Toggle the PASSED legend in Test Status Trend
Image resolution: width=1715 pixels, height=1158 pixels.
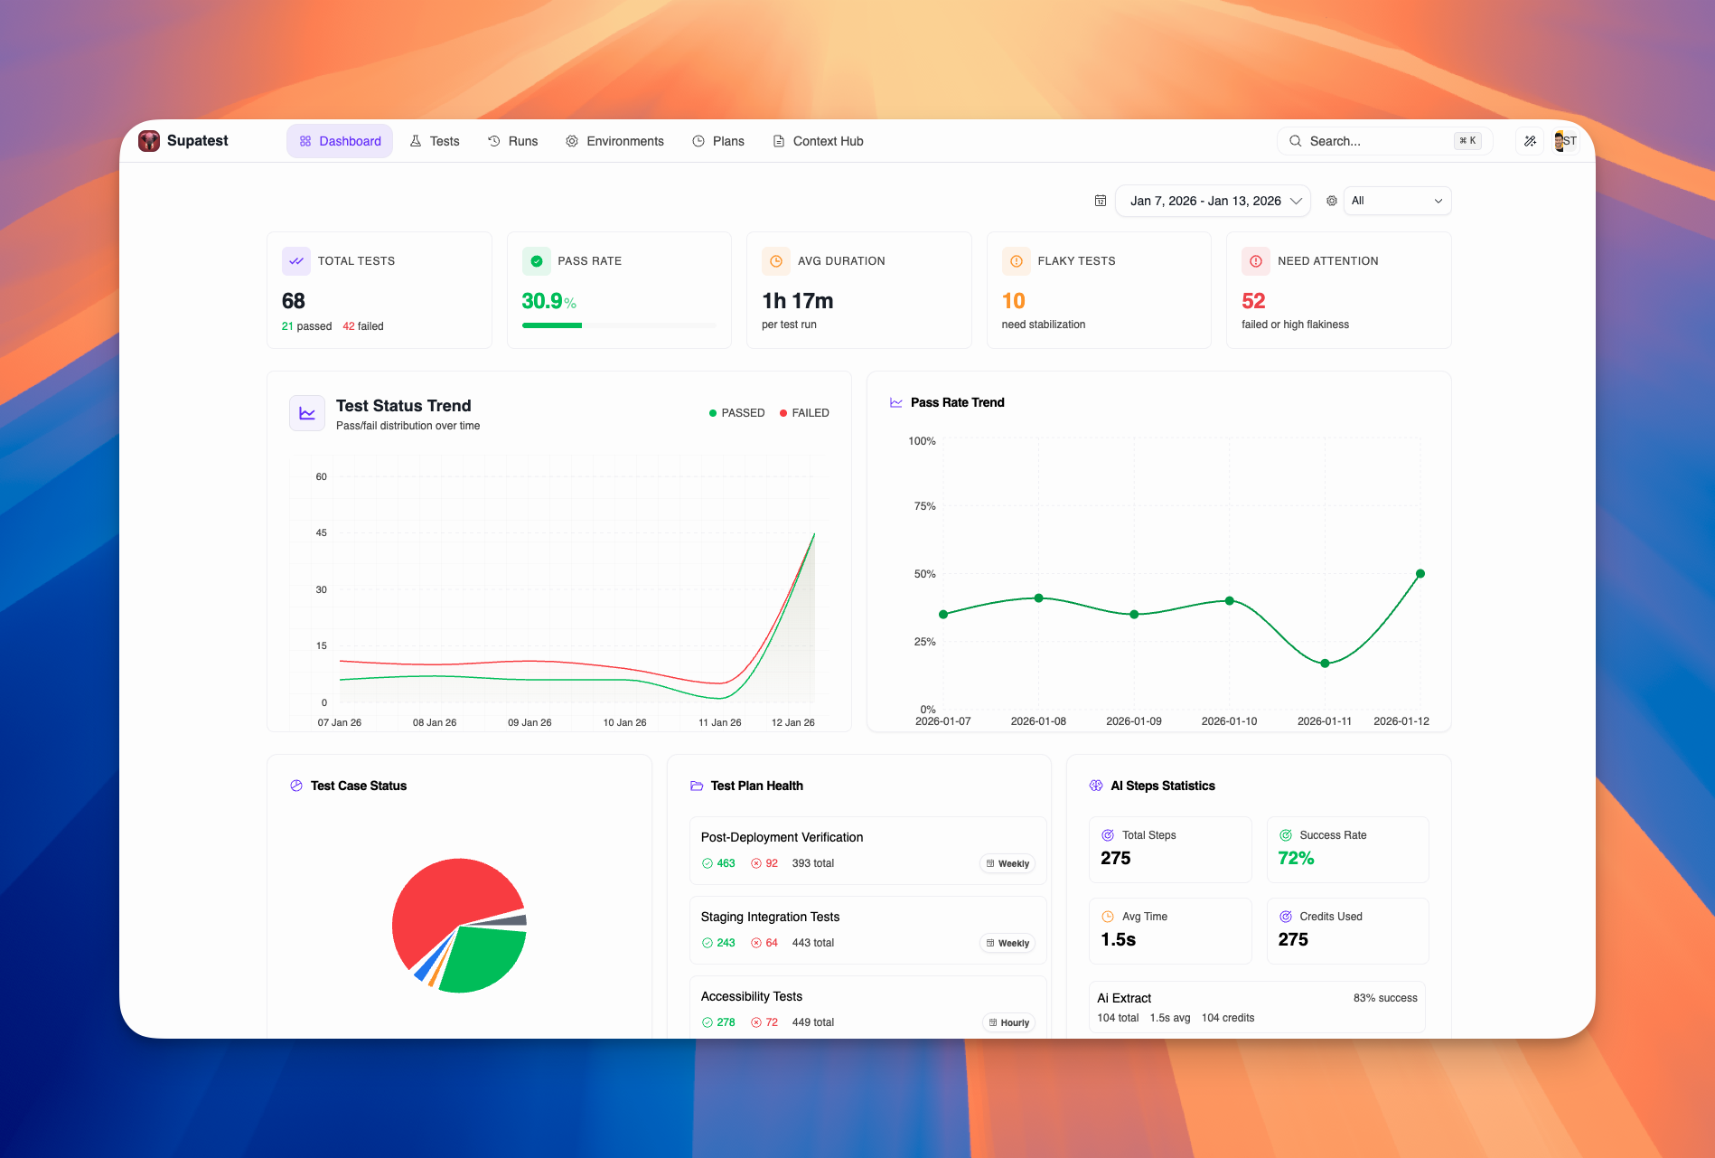(736, 412)
